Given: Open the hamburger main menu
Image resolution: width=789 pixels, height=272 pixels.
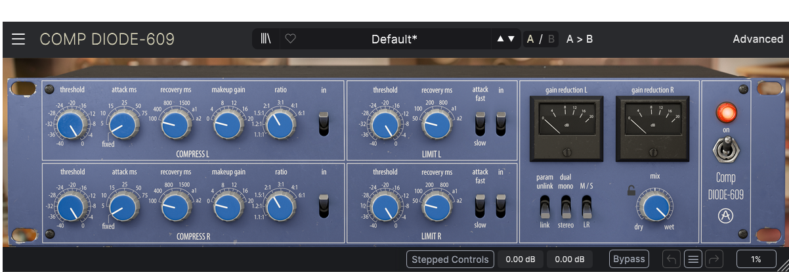Looking at the screenshot, I should coord(18,39).
